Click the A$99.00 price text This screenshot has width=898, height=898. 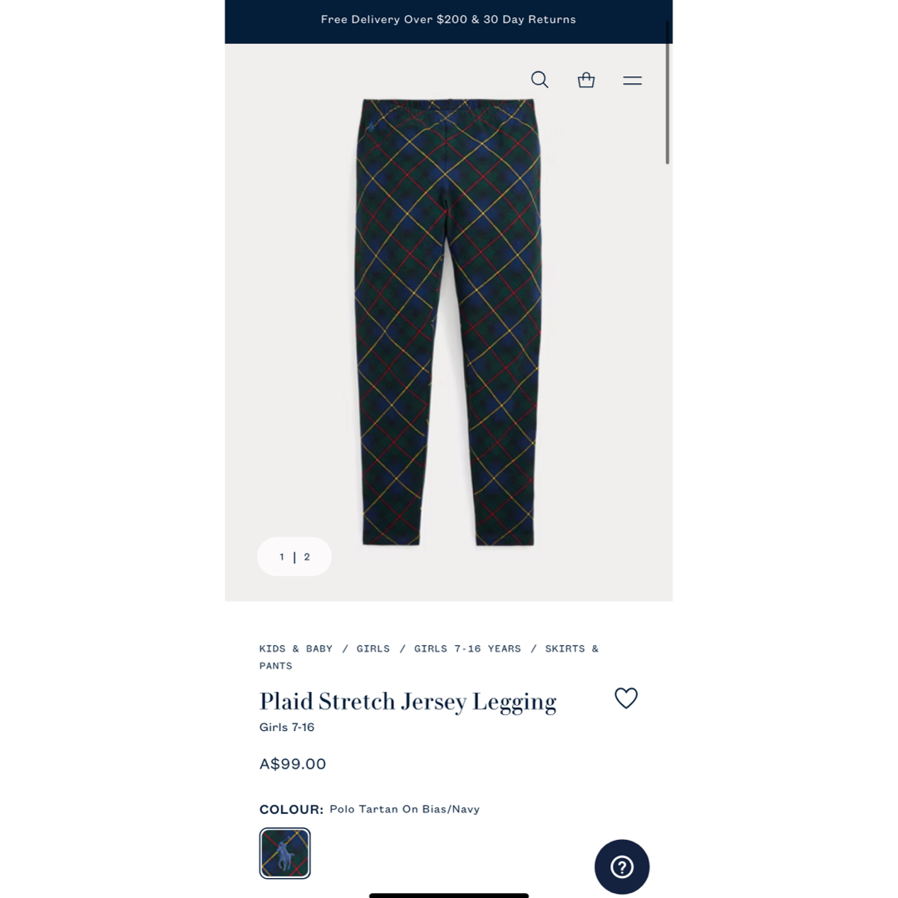click(x=293, y=764)
